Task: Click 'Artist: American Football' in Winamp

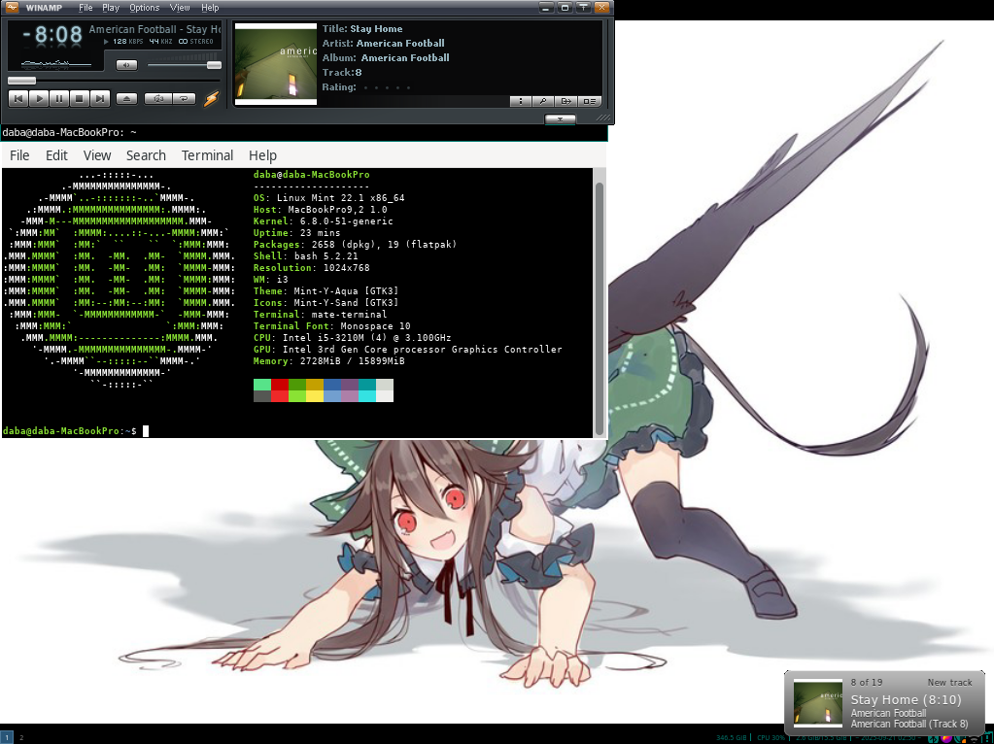Action: click(383, 43)
